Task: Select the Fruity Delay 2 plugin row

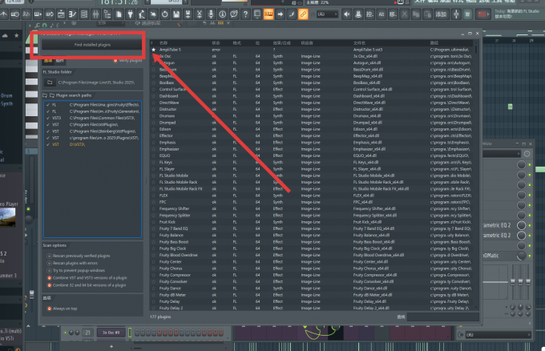Action: click(x=313, y=309)
